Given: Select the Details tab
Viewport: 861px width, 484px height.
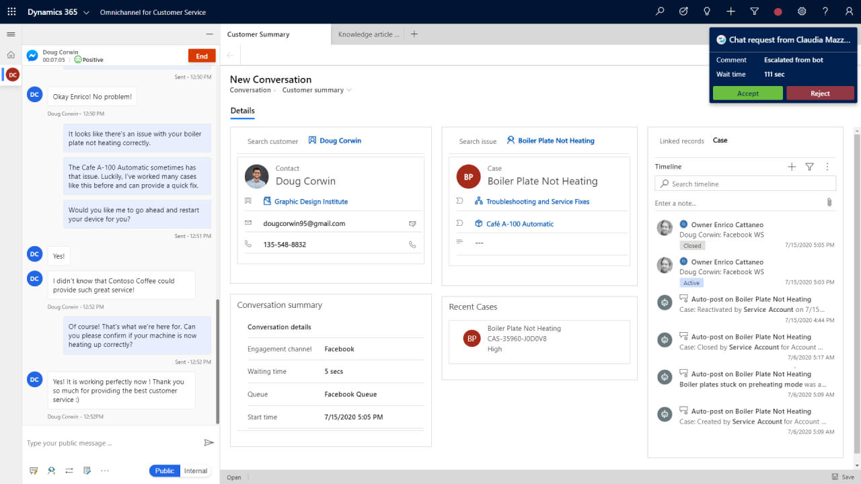Looking at the screenshot, I should (x=242, y=111).
